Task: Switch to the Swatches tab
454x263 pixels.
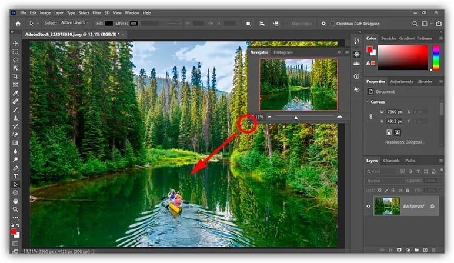Action: (x=389, y=38)
